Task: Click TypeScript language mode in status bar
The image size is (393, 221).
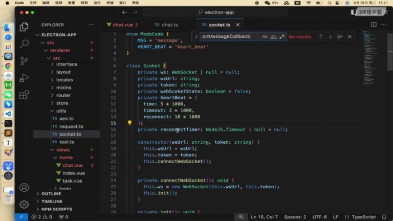Action: pyautogui.click(x=364, y=217)
